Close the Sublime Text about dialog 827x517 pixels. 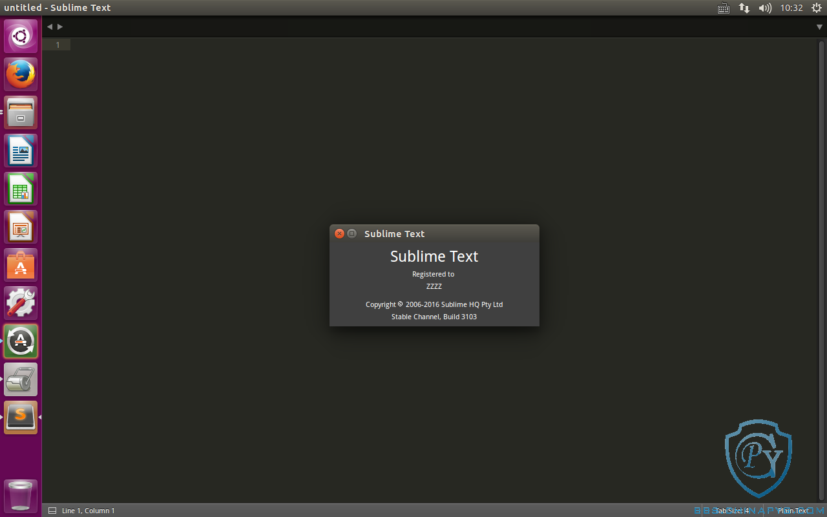339,233
